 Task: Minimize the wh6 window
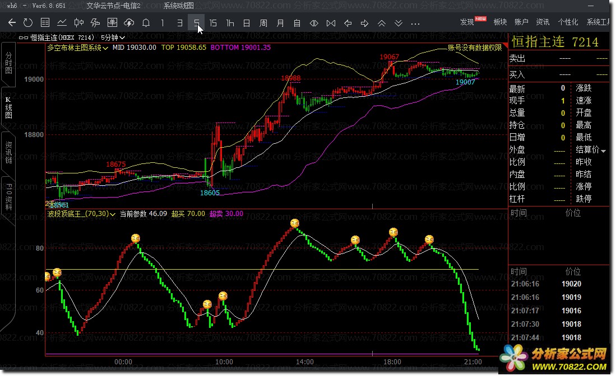[x=590, y=6]
